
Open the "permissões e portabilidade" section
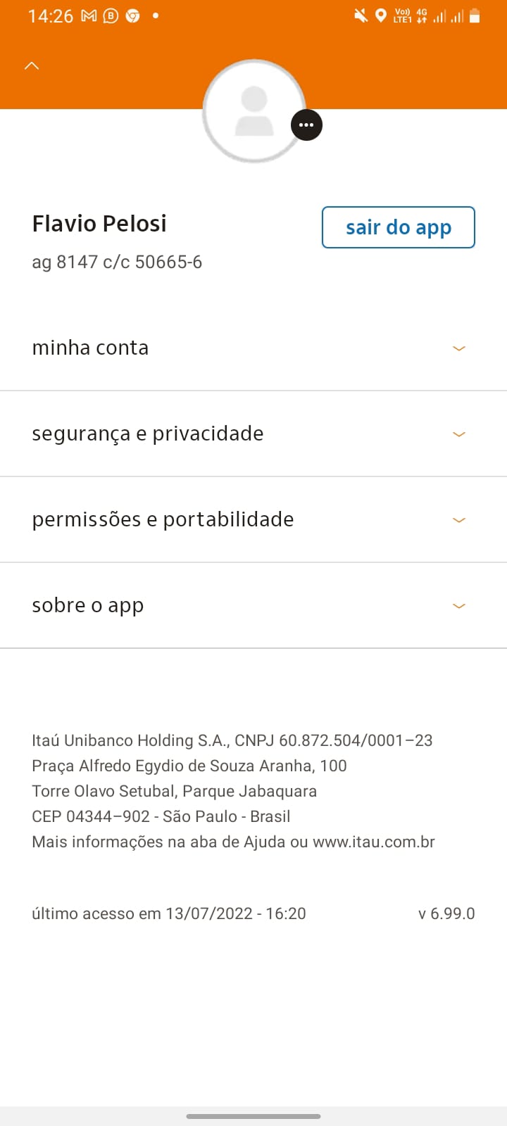(163, 519)
